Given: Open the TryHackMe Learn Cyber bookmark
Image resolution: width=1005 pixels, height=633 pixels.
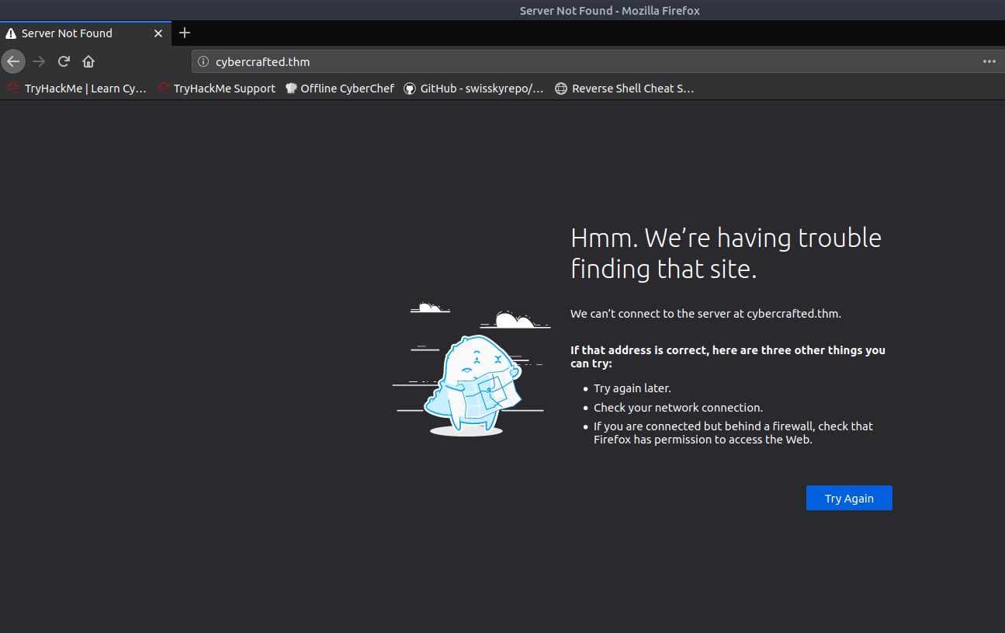Looking at the screenshot, I should click(x=77, y=89).
